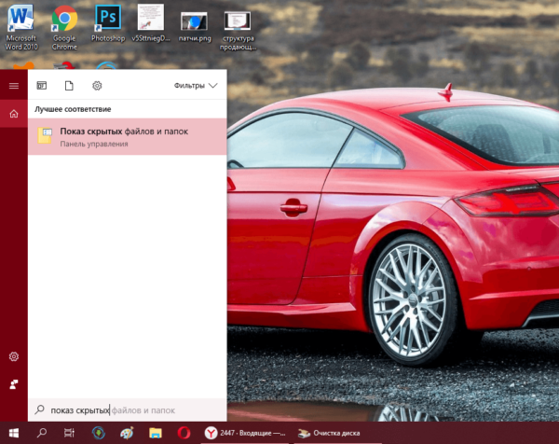This screenshot has height=444, width=559.
Task: Open Task View on taskbar
Action: 69,434
